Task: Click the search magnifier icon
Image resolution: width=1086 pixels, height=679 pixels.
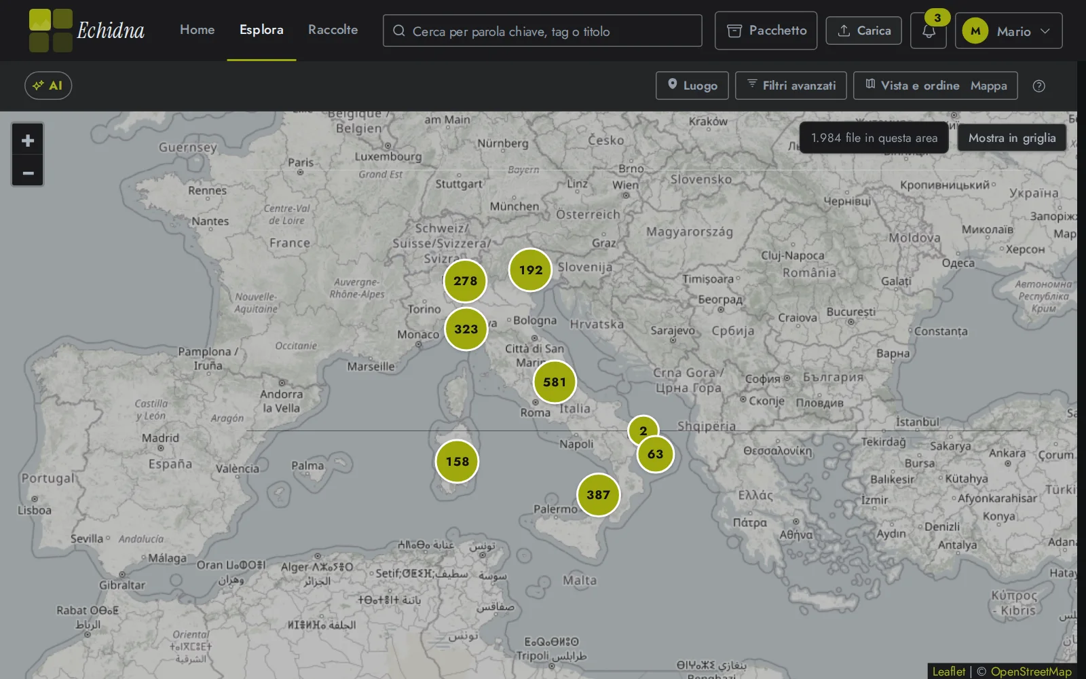Action: pyautogui.click(x=399, y=31)
